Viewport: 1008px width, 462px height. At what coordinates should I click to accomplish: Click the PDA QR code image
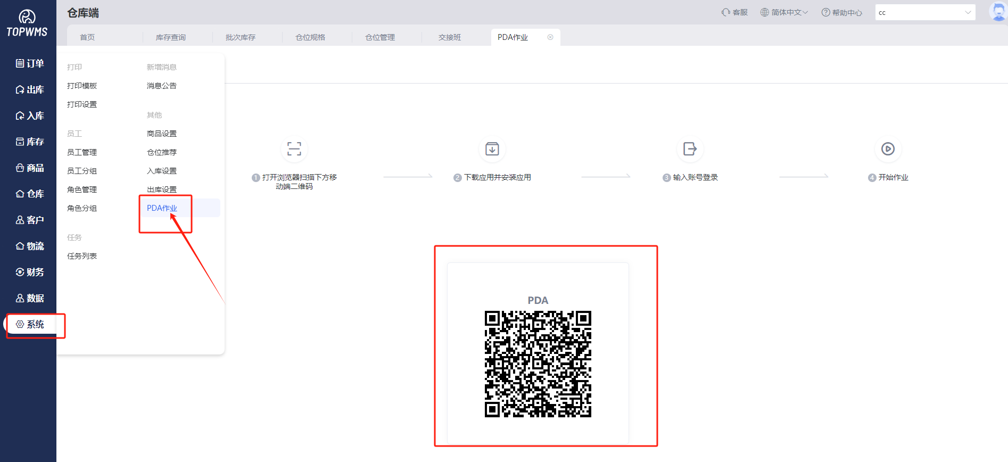[x=538, y=364]
